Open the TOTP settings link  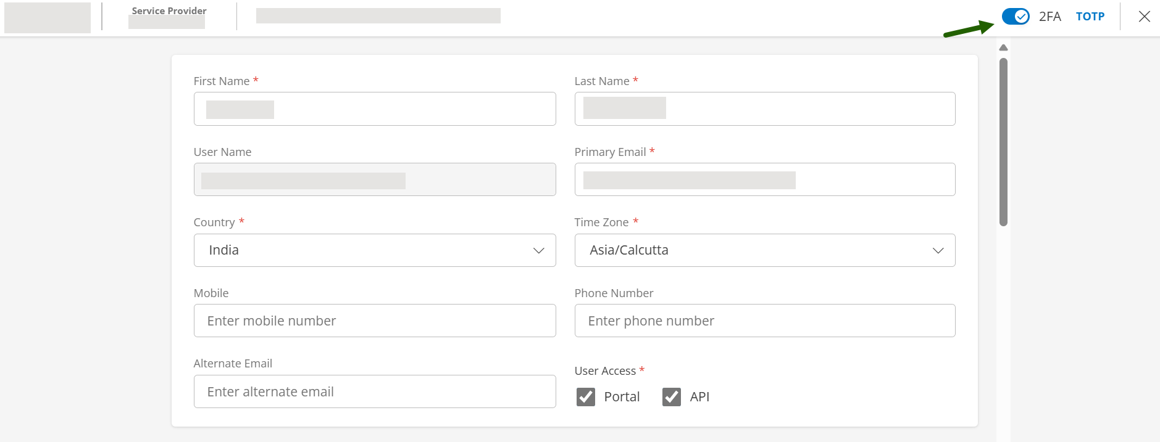(1090, 17)
